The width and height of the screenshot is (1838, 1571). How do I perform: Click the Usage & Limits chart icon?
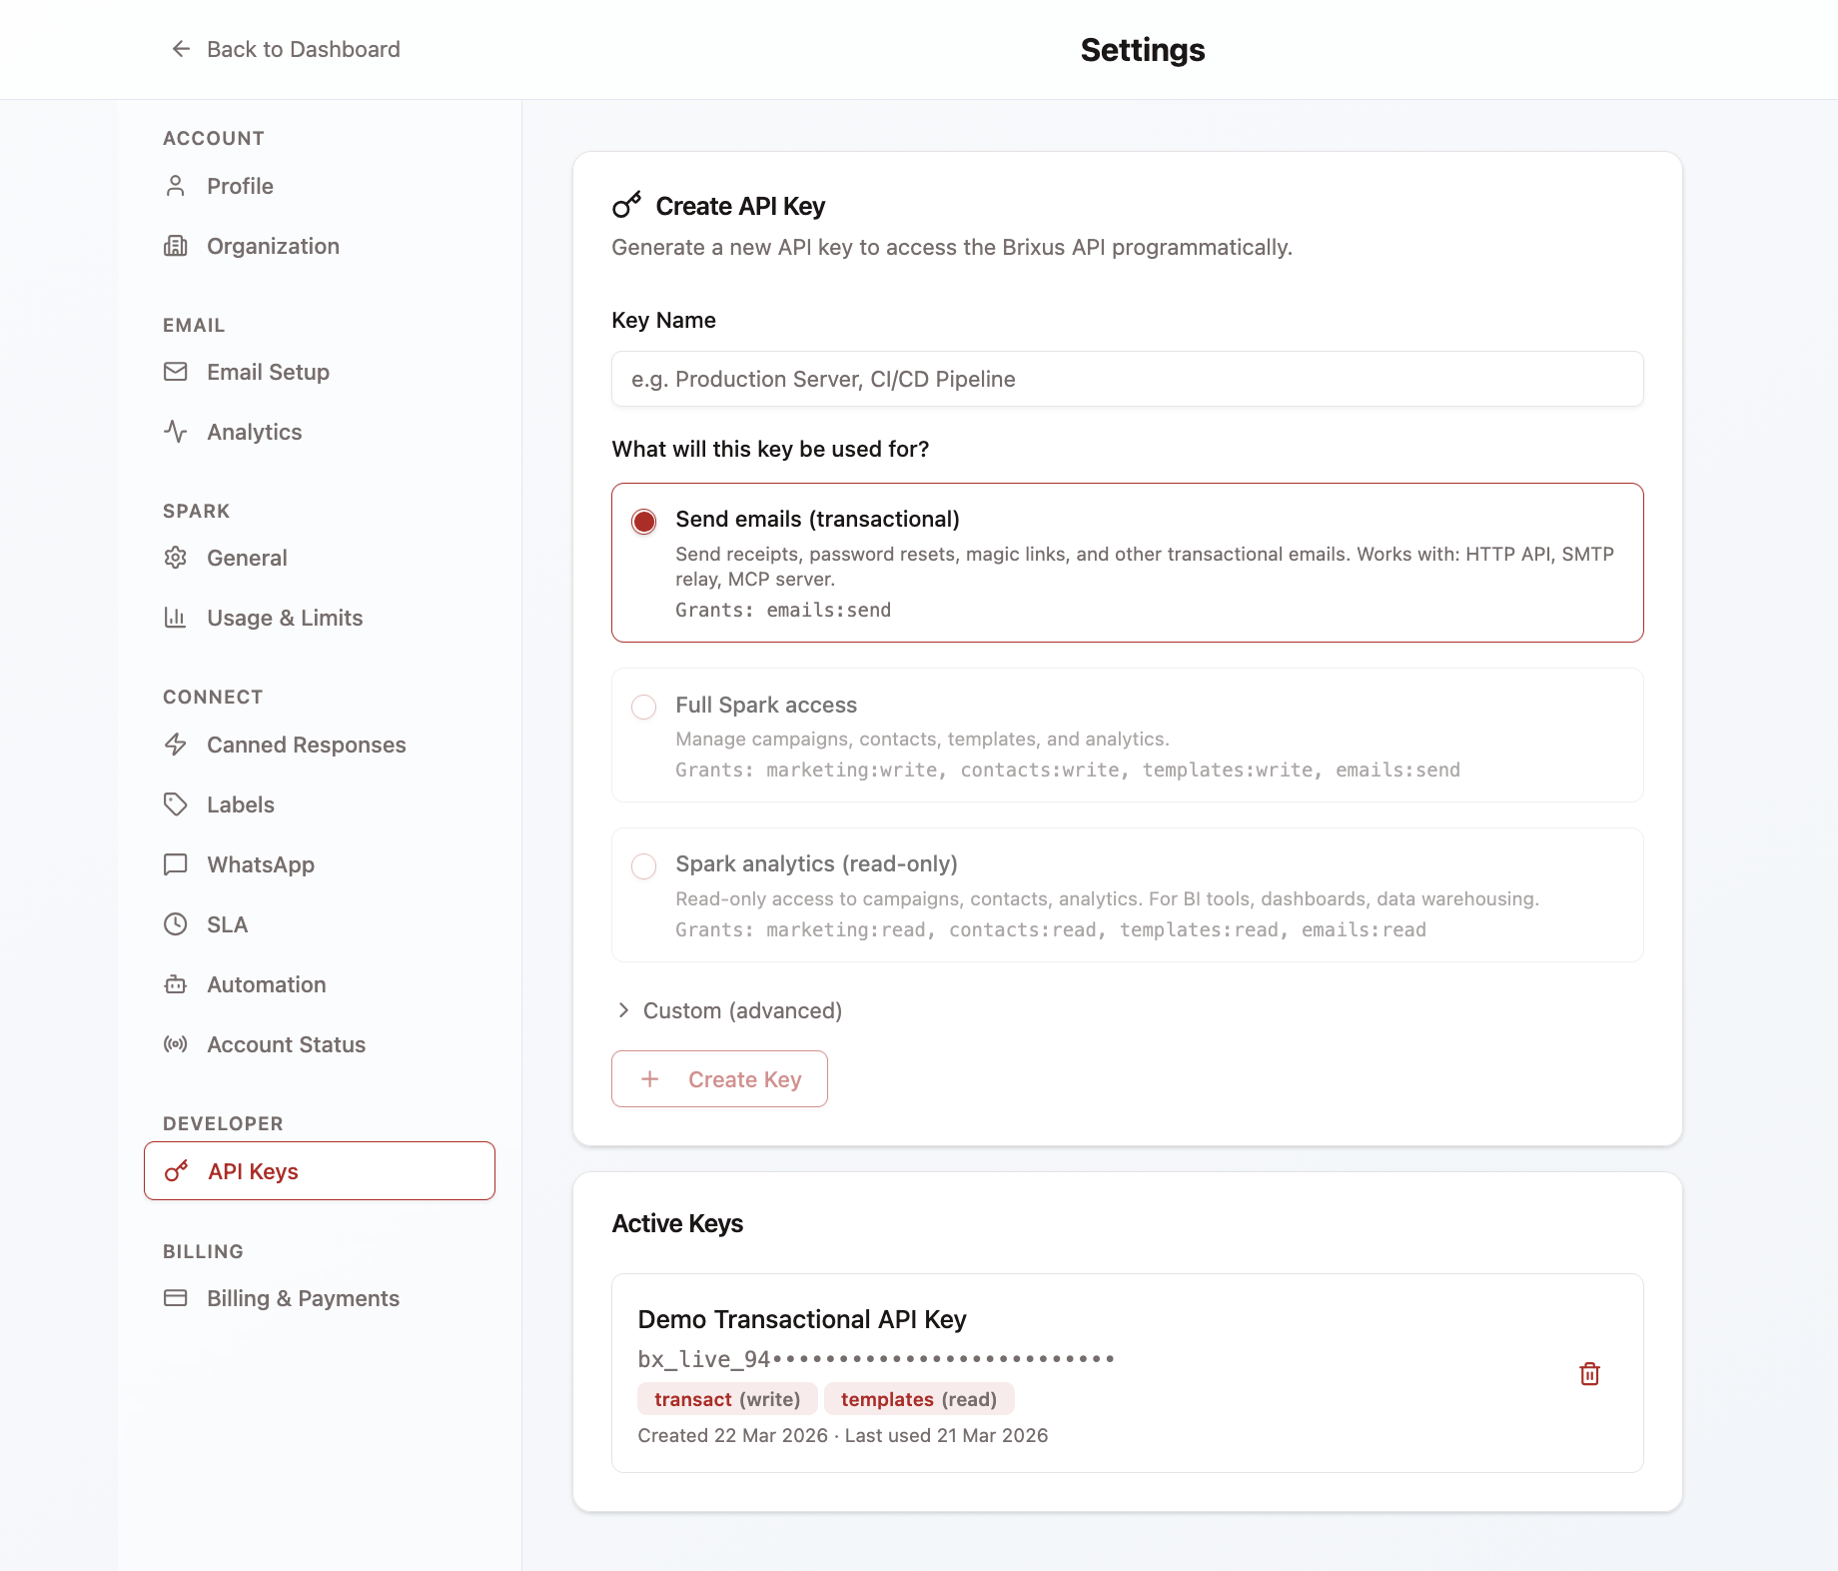pyautogui.click(x=176, y=618)
